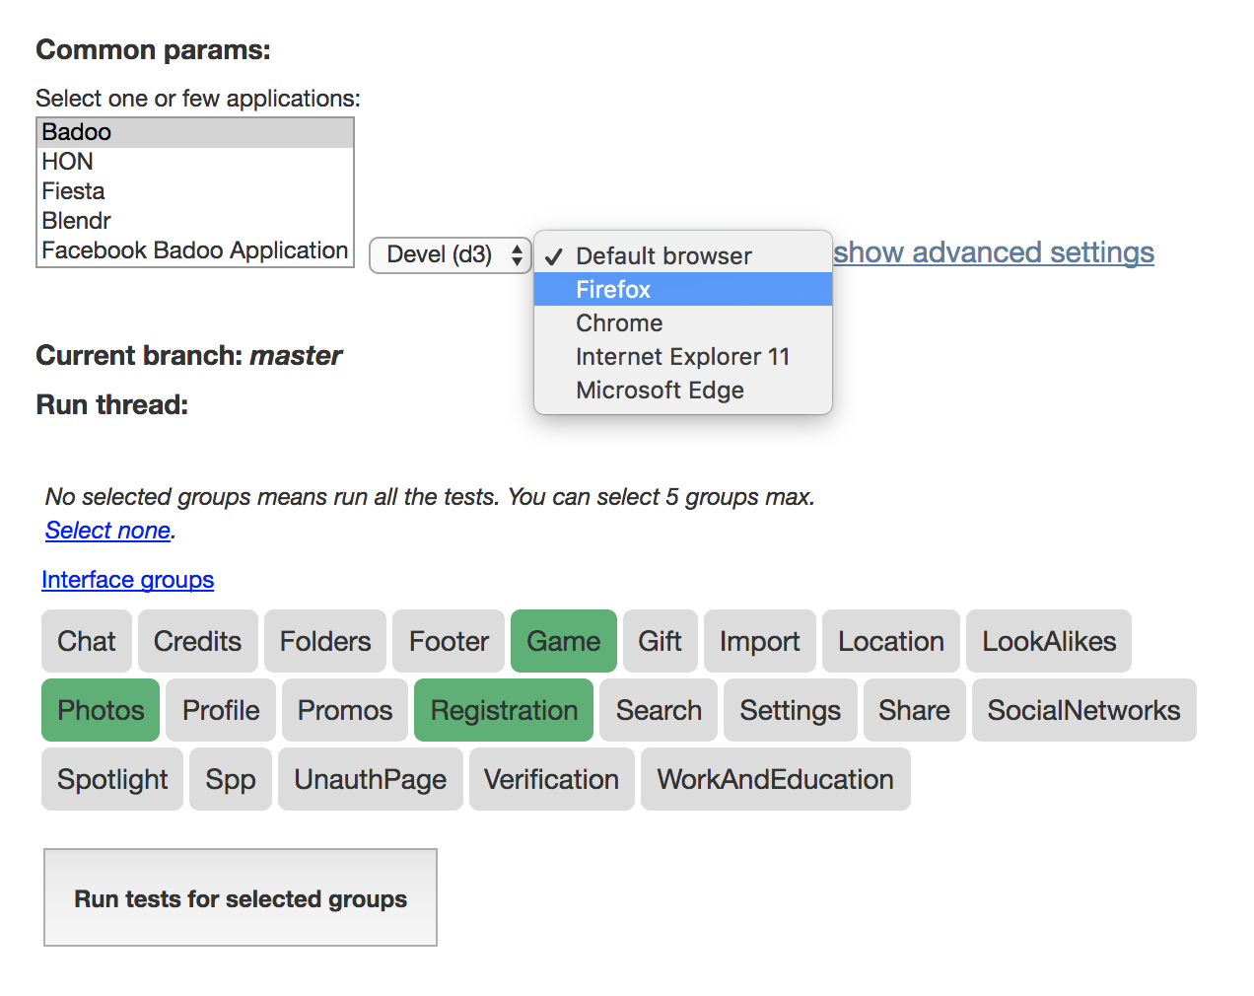This screenshot has height=996, width=1254.
Task: Toggle the Verification group on
Action: coord(551,779)
